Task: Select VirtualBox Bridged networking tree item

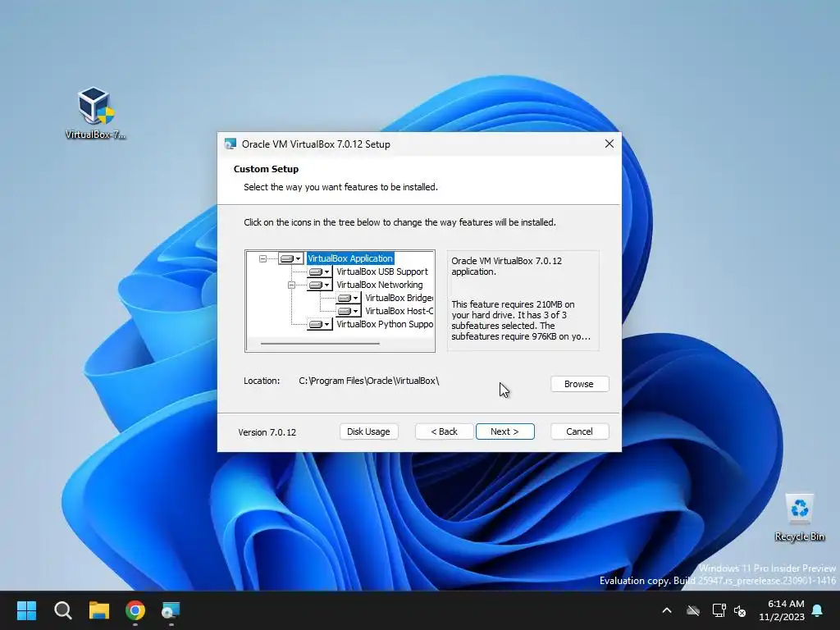Action: tap(399, 298)
